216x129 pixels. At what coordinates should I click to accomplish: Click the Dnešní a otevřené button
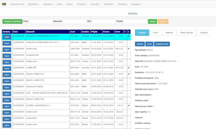[x=12, y=21]
